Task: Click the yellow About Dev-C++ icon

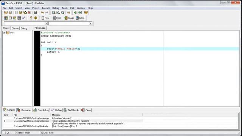Action: [36, 18]
